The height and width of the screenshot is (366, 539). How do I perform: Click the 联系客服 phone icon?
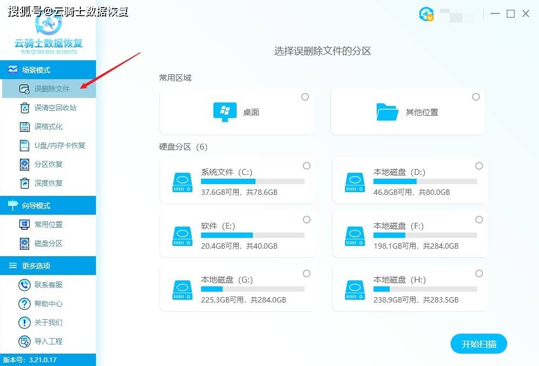pos(24,285)
